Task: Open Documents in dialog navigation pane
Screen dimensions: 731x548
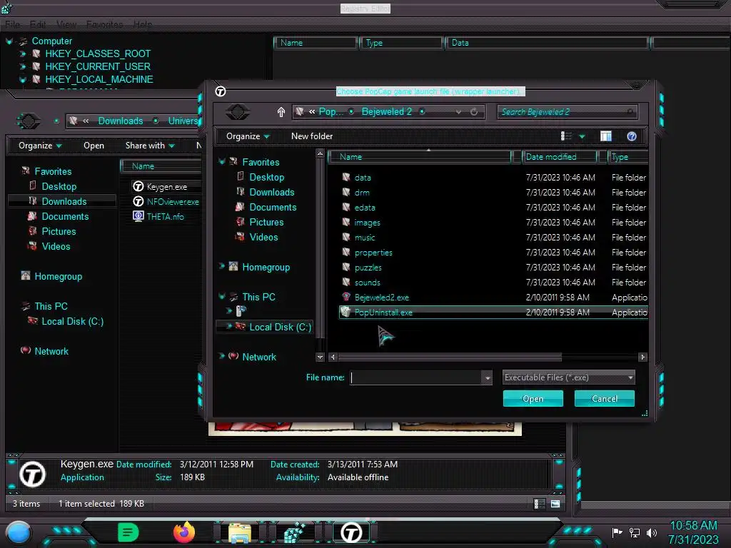Action: tap(273, 208)
